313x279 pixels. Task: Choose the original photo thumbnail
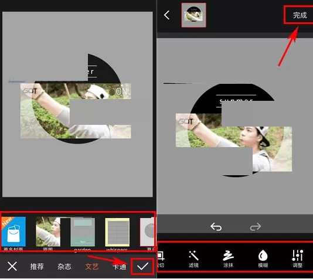click(x=48, y=232)
